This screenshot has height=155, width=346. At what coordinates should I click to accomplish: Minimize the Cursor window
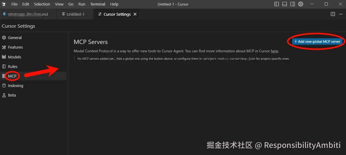312,4
